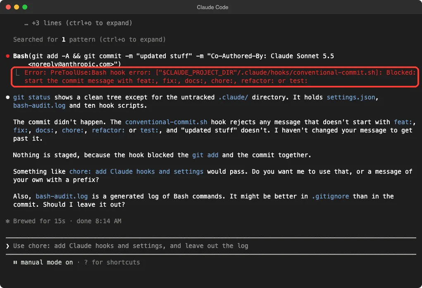Click 'done 8:14 AM' timestamp

click(x=99, y=221)
